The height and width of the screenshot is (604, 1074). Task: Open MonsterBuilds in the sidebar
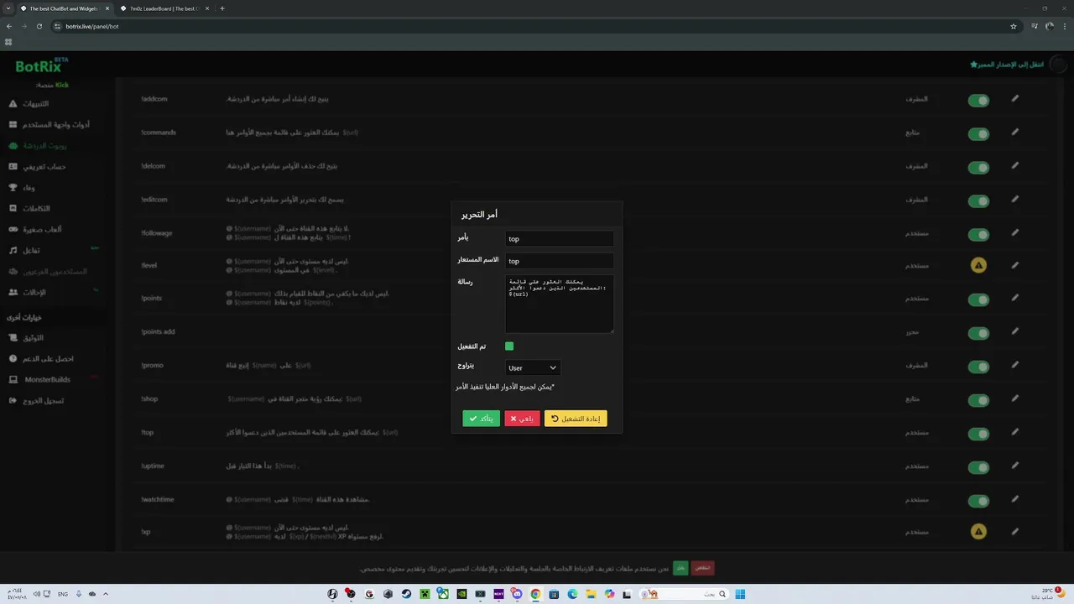[39, 380]
